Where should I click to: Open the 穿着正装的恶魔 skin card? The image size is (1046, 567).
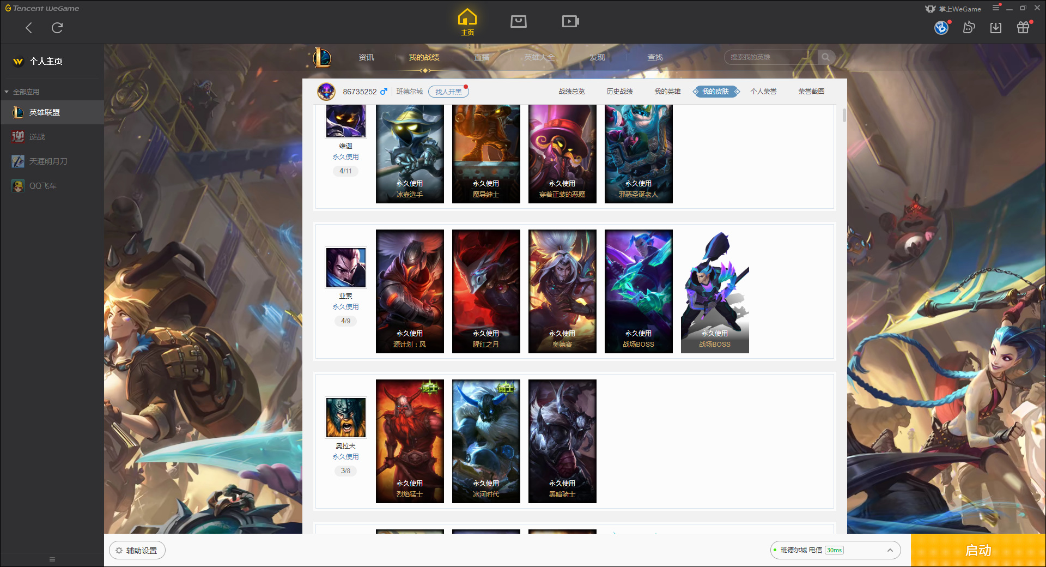coord(562,154)
